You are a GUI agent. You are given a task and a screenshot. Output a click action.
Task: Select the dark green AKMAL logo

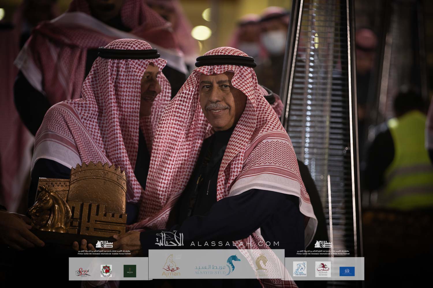coord(130,271)
